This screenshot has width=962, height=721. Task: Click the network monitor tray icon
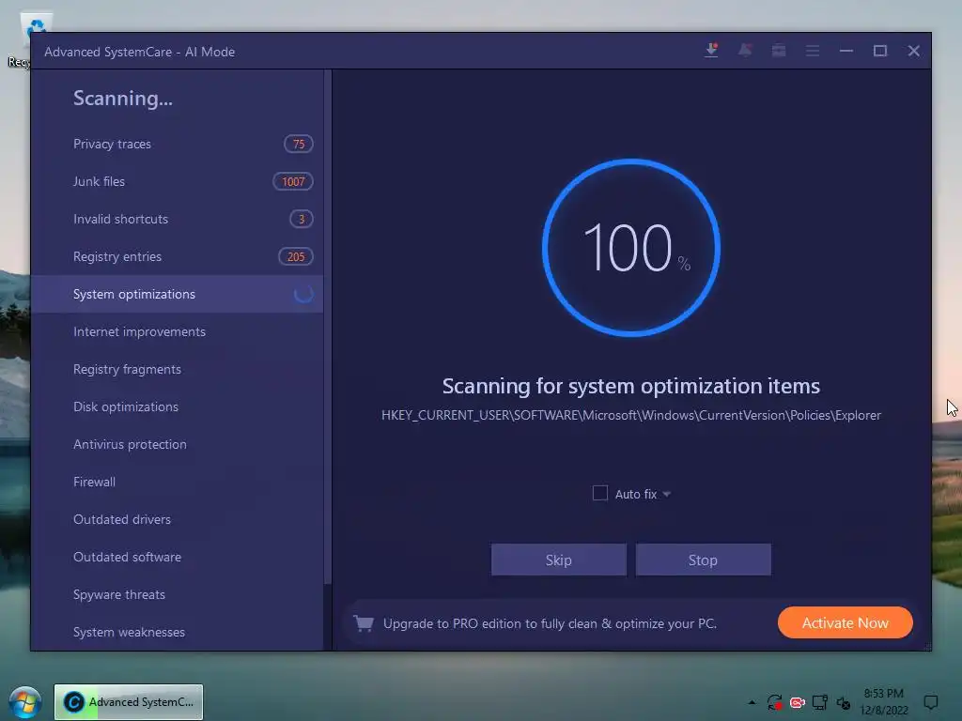click(x=819, y=702)
